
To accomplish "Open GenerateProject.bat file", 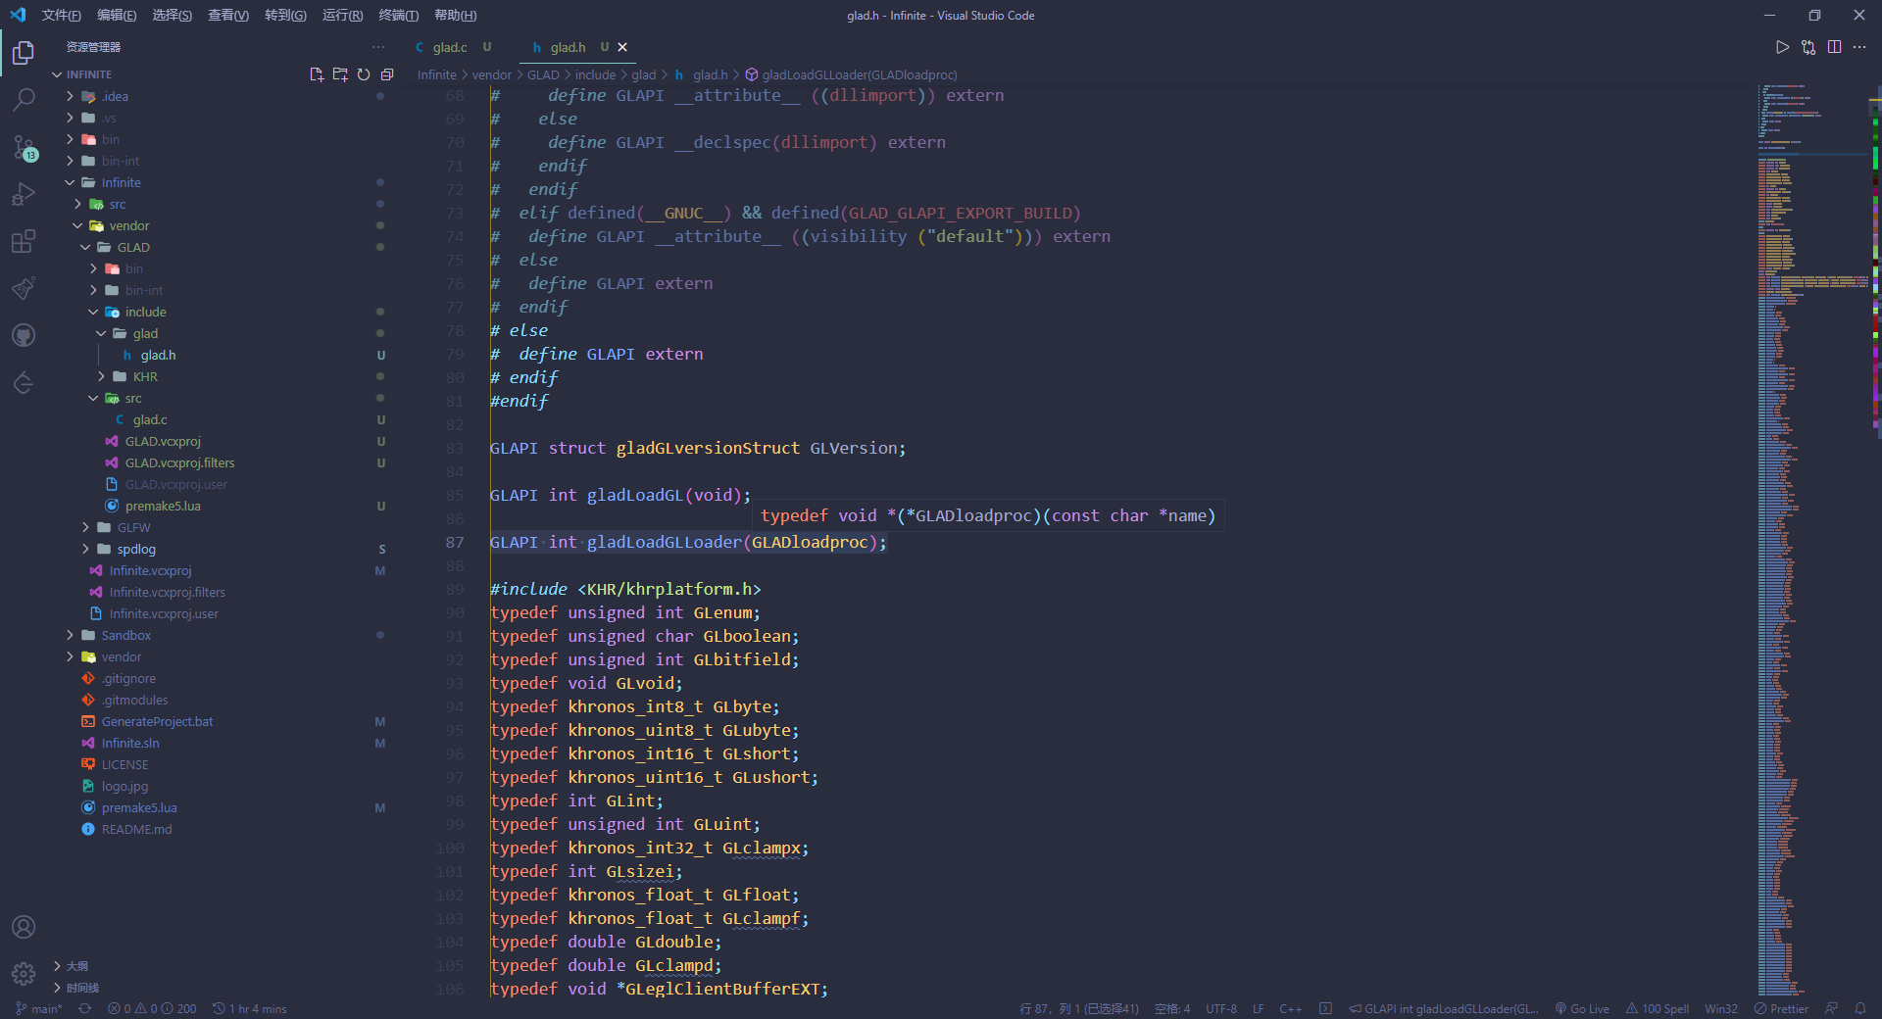I will tap(157, 721).
